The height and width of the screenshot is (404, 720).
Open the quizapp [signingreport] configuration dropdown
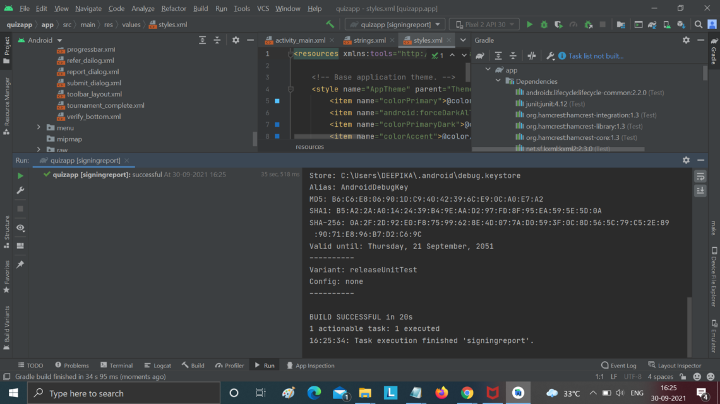395,25
